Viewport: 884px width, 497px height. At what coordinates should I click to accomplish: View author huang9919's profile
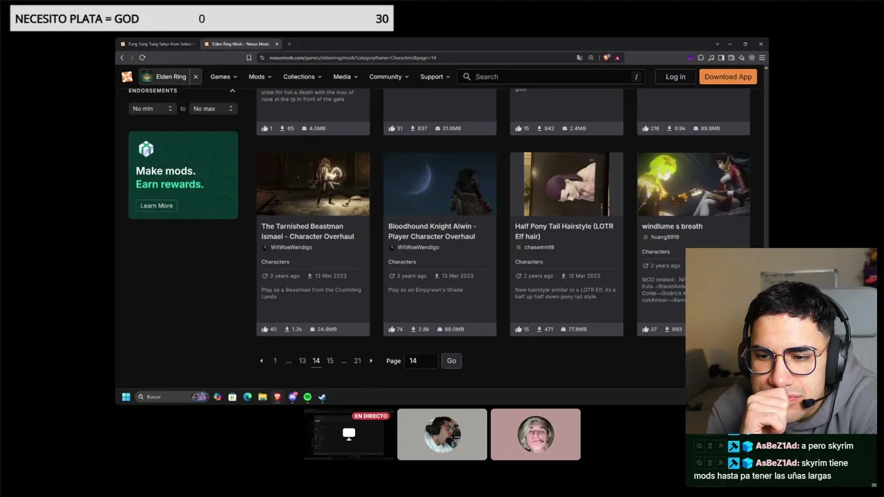pyautogui.click(x=664, y=237)
